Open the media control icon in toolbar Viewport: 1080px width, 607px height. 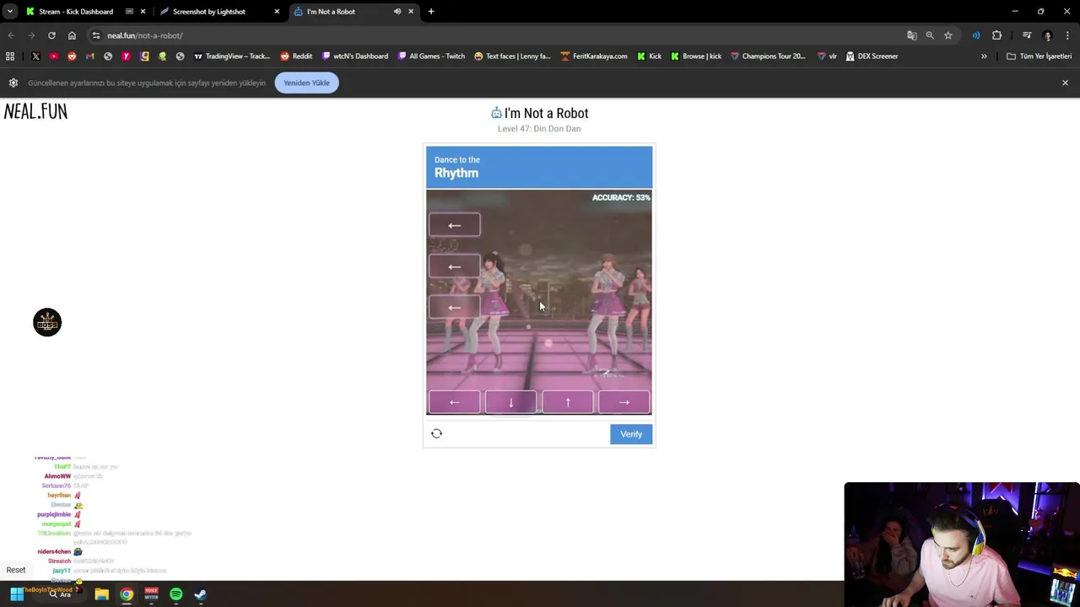(x=1027, y=35)
